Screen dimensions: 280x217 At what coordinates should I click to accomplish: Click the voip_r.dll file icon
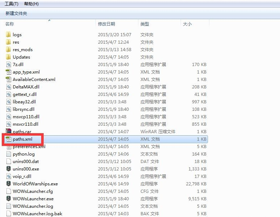[x=9, y=176]
